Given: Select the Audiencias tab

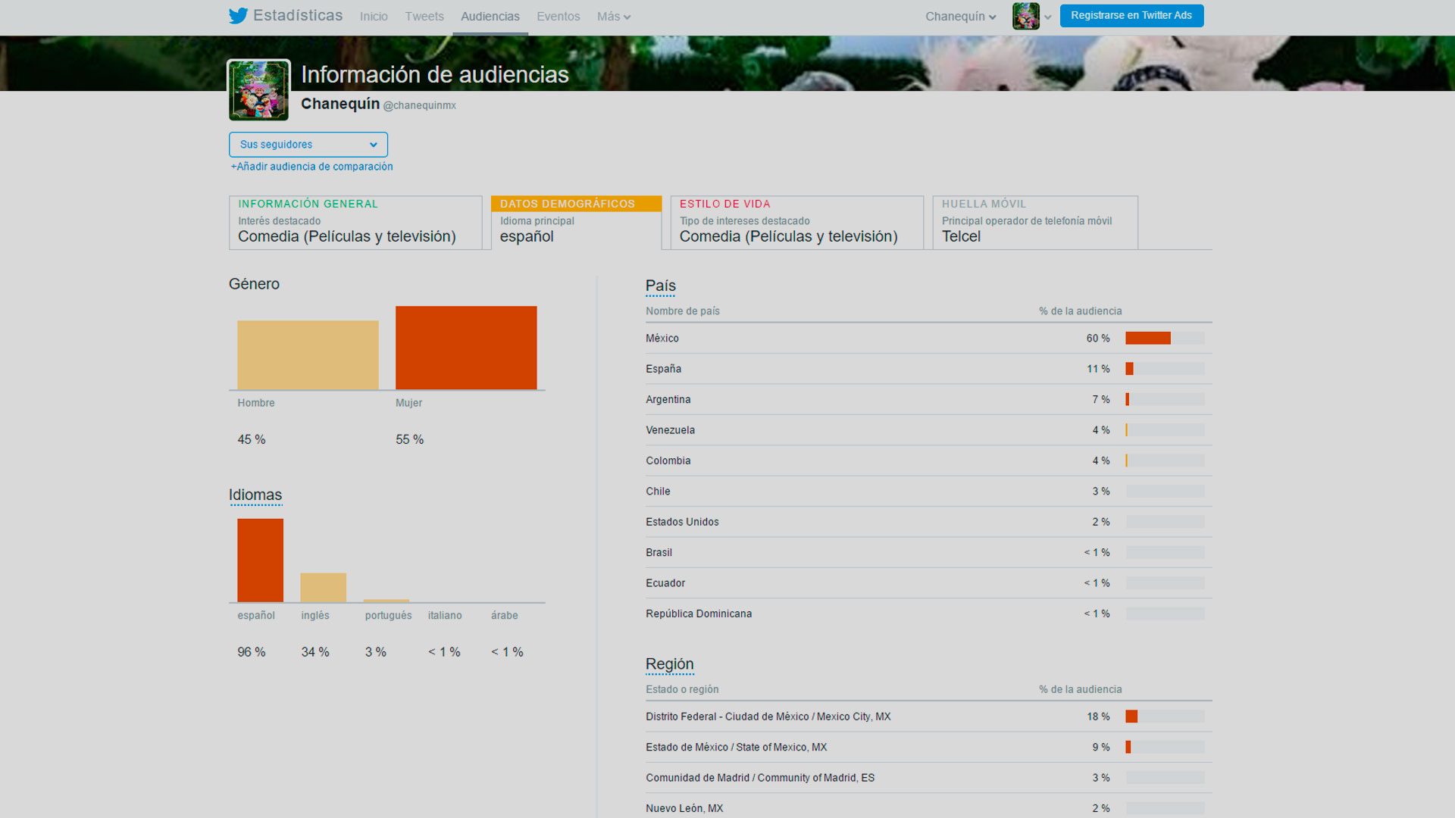Looking at the screenshot, I should point(490,17).
